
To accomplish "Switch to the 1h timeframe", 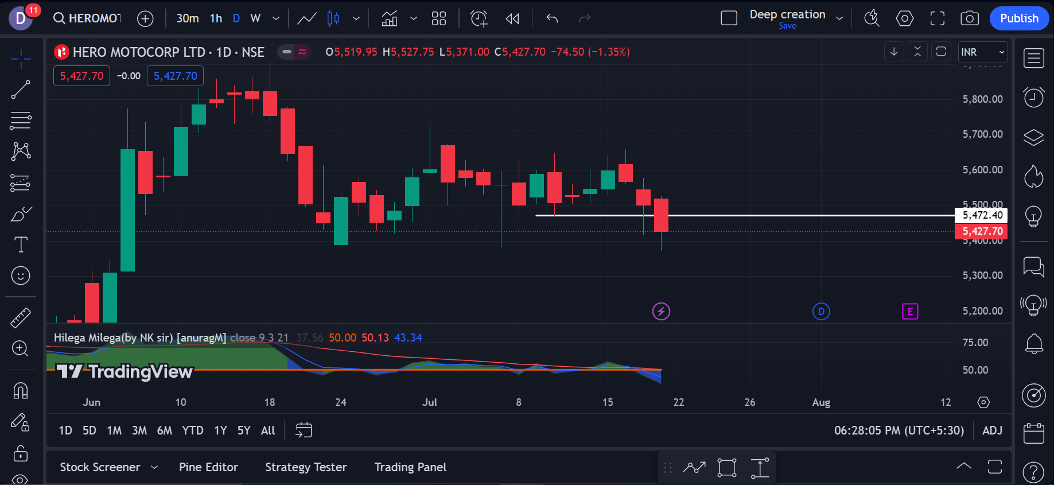I will click(x=216, y=18).
